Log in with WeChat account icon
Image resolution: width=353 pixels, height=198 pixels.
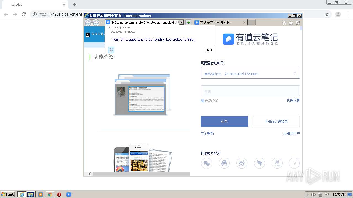[207, 163]
